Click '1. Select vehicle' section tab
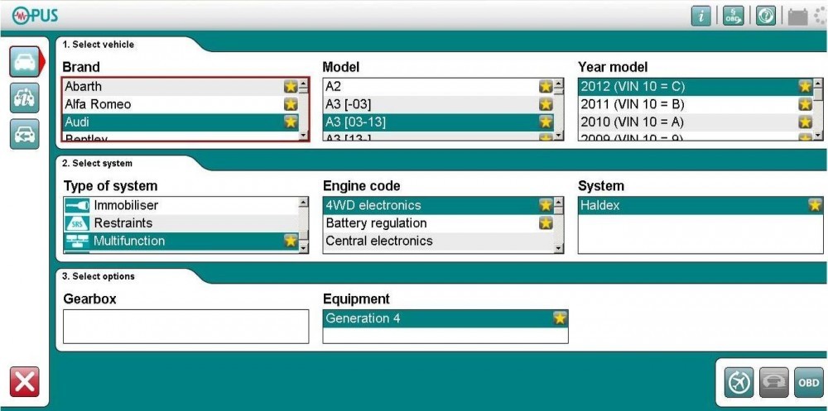The width and height of the screenshot is (828, 411). tap(99, 45)
